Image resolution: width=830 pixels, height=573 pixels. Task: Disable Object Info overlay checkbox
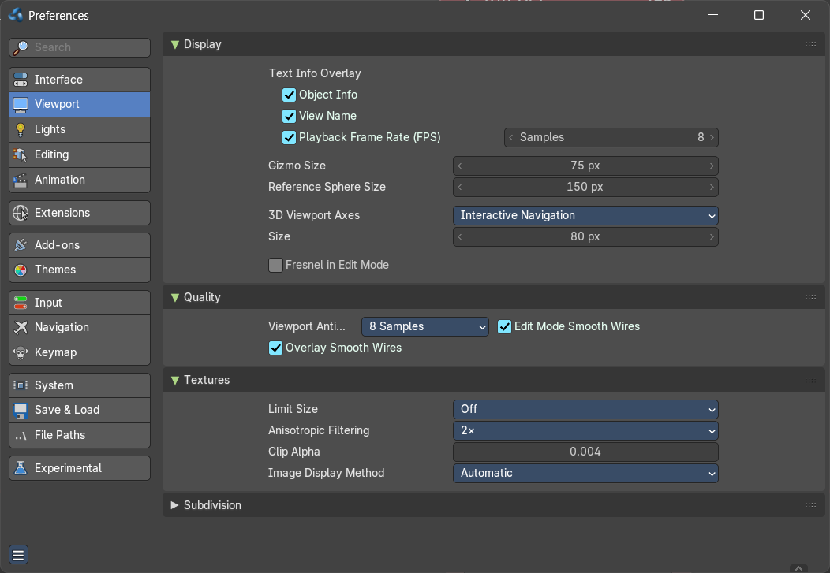[289, 95]
